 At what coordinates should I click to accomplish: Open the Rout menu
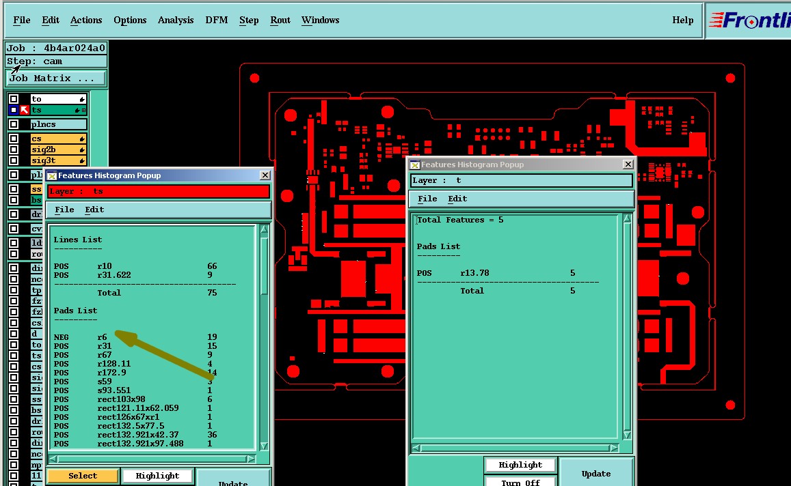click(280, 20)
